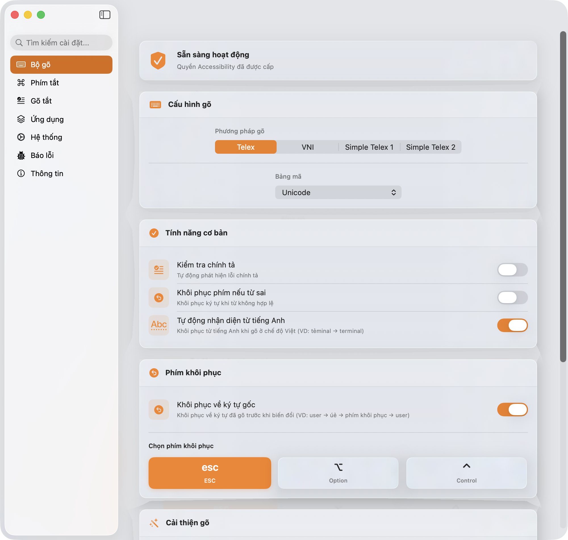Open the Bộ gõ sidebar section
This screenshot has height=540, width=568.
pos(61,64)
